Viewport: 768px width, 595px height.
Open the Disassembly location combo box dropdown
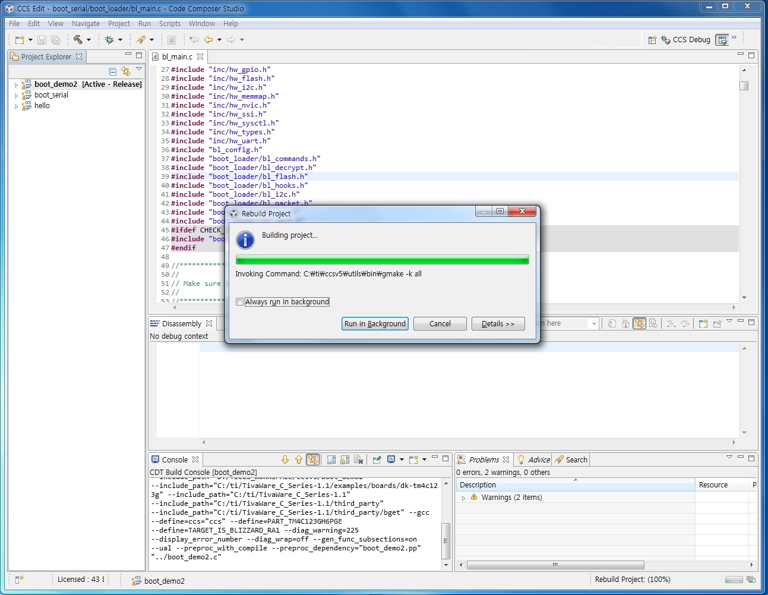click(x=593, y=323)
